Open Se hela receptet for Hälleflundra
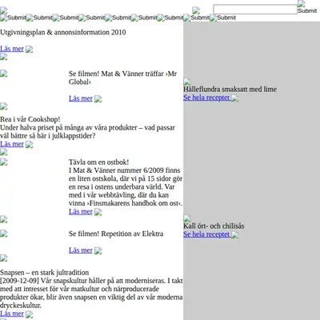 pos(206,98)
